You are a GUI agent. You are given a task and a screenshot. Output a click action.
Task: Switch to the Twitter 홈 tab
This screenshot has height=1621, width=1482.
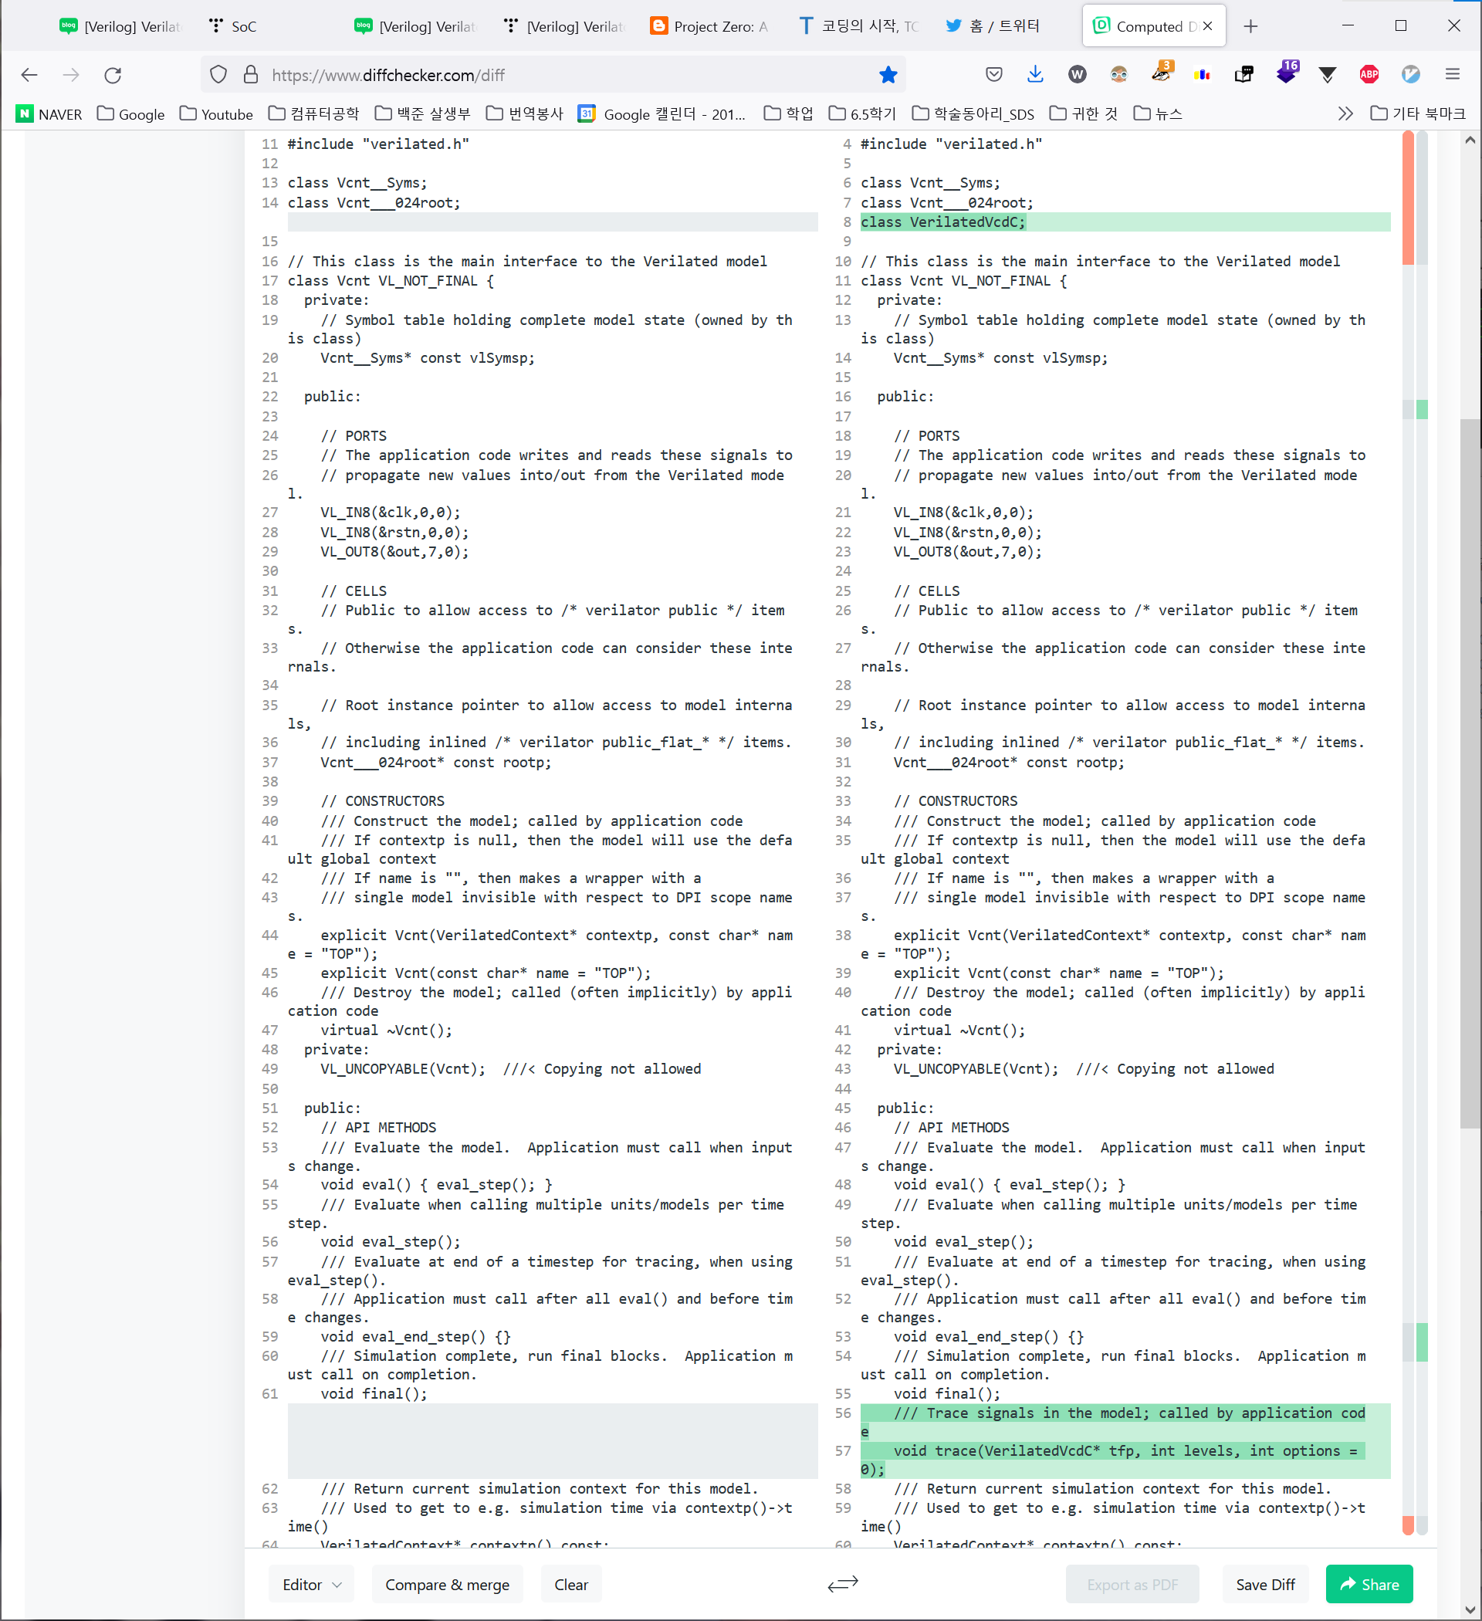(1005, 26)
